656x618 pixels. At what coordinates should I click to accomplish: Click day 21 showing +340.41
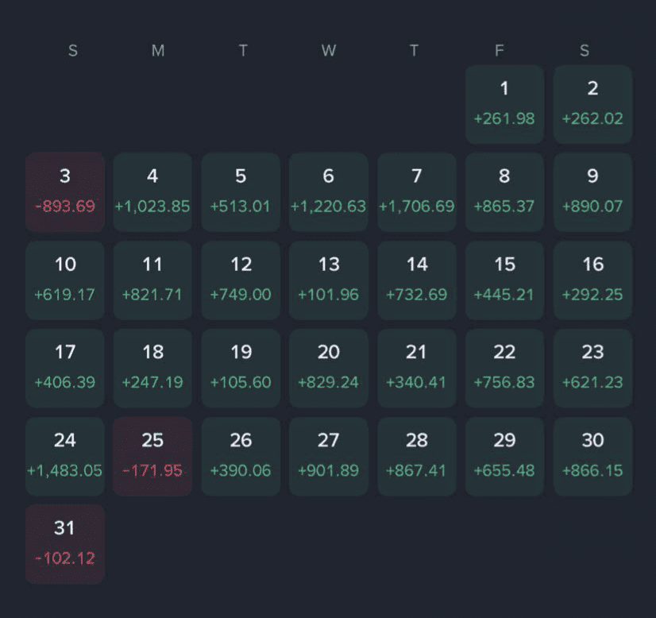(x=416, y=368)
